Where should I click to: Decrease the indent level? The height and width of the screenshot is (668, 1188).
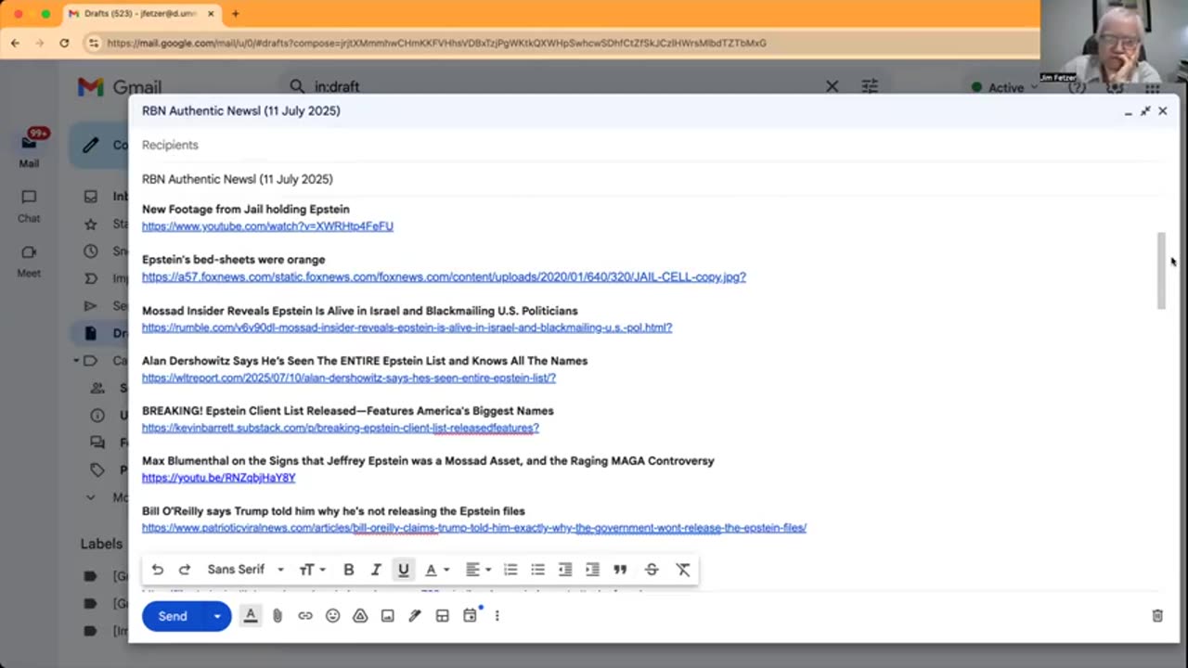pos(565,570)
